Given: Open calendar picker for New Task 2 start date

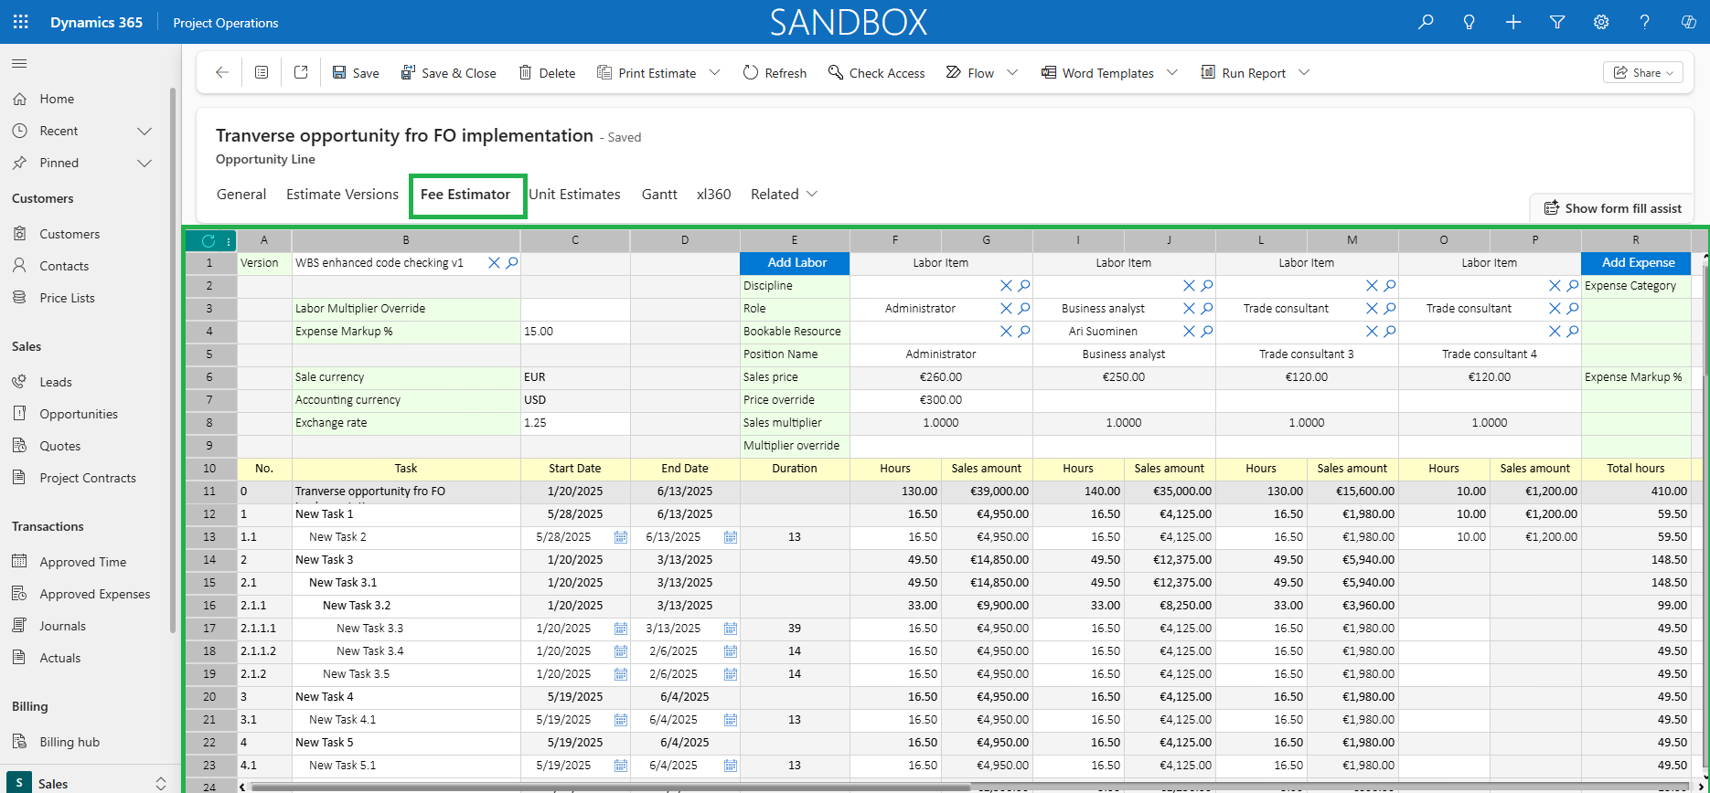Looking at the screenshot, I should point(621,537).
